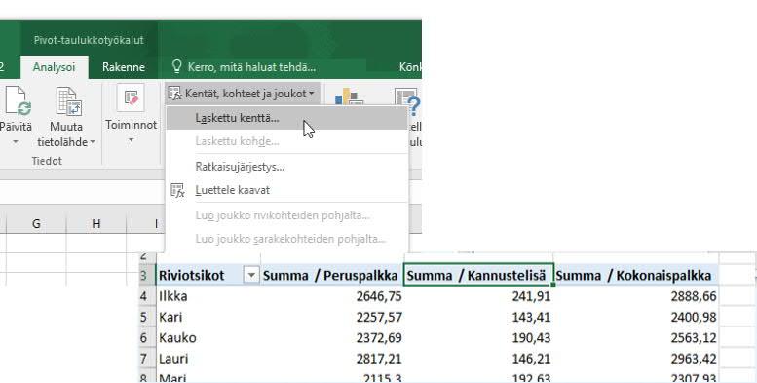Select the Lauri row label cell

[x=208, y=359]
